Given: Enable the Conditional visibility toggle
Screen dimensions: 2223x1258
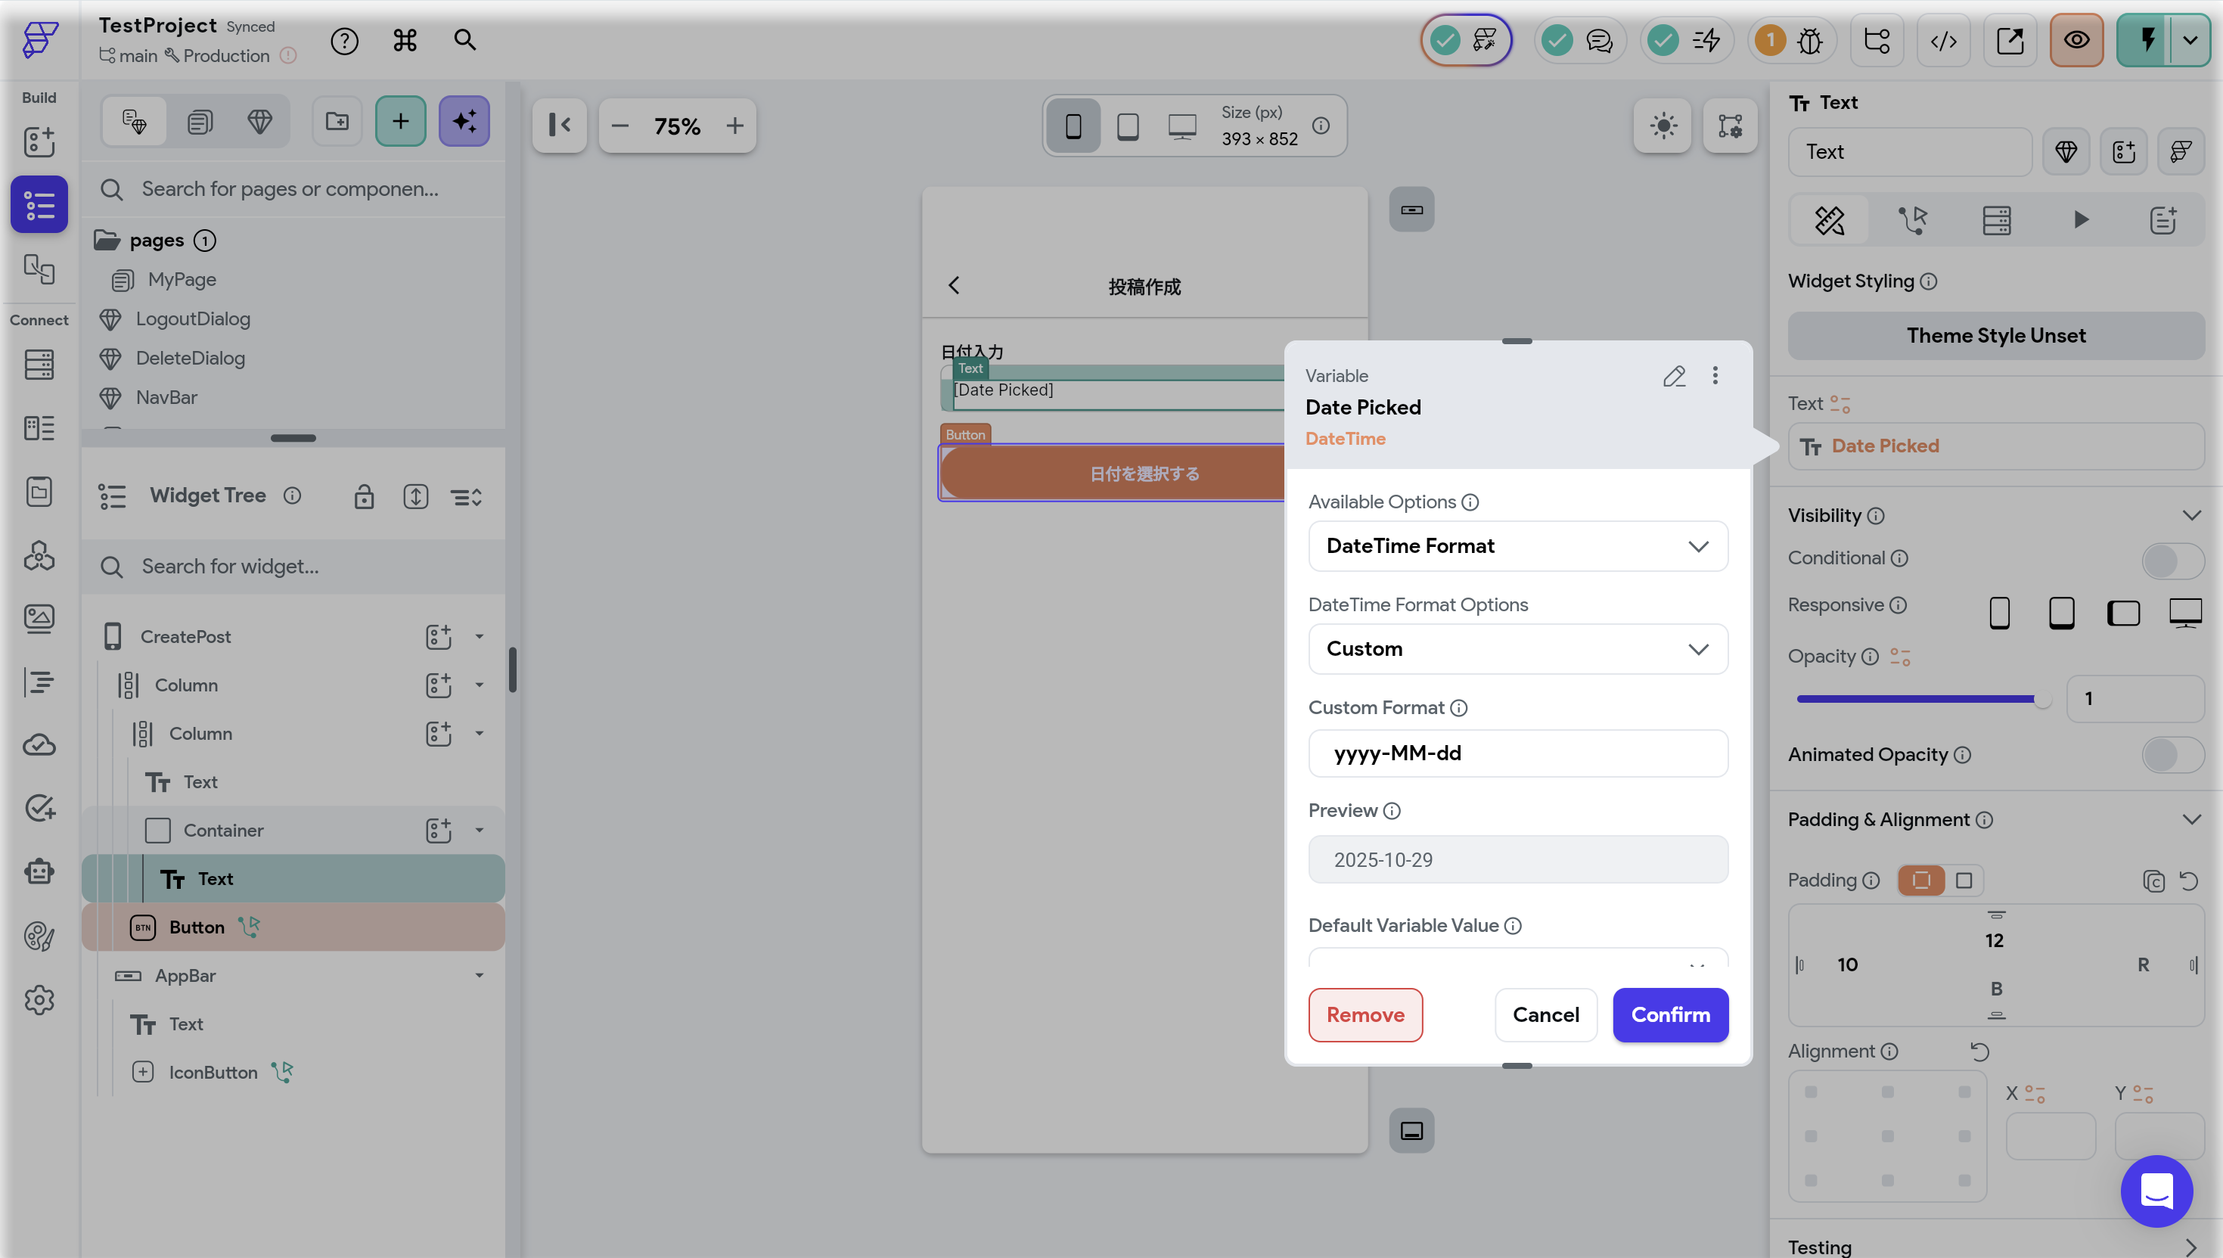Looking at the screenshot, I should pyautogui.click(x=2171, y=560).
